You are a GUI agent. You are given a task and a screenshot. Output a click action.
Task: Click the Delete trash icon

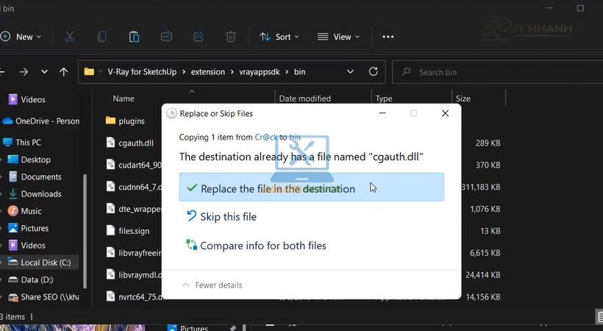tap(230, 37)
